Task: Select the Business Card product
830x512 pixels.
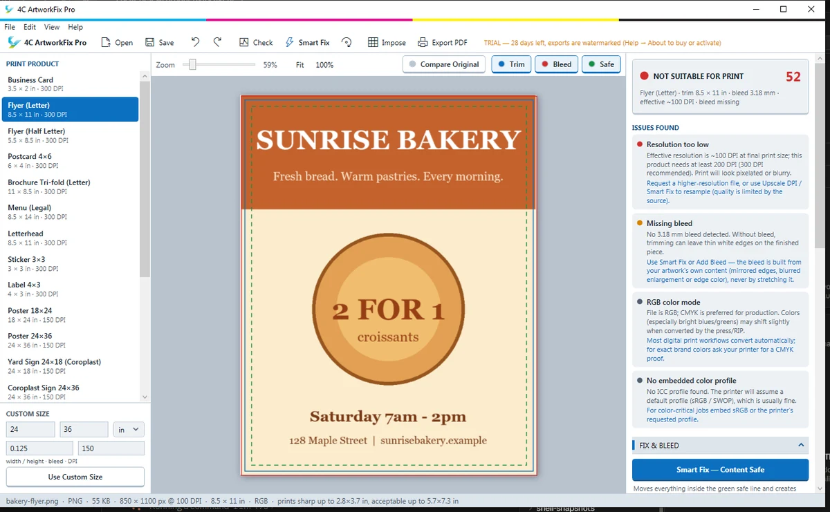Action: pyautogui.click(x=70, y=84)
